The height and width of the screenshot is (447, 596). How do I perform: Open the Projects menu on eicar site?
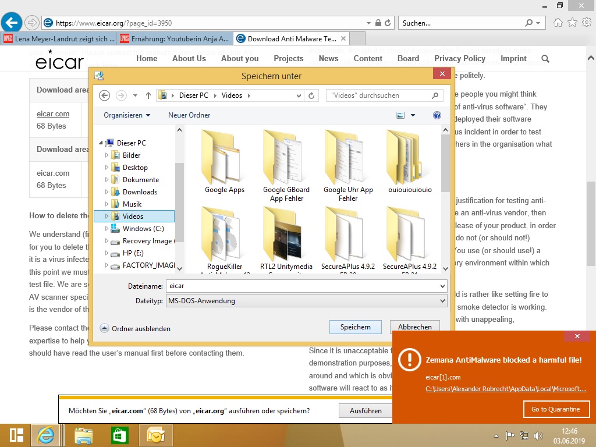tap(289, 59)
